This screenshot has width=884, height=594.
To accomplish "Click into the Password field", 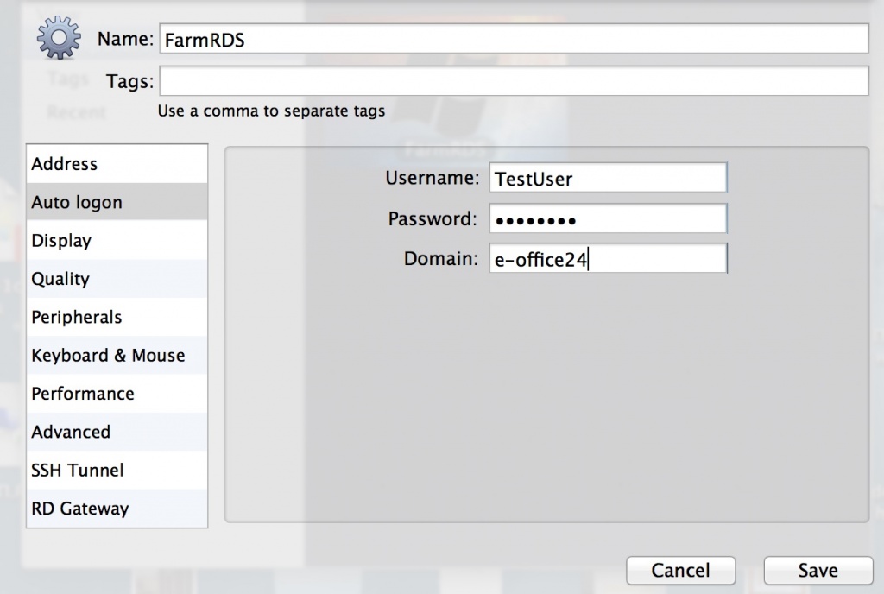I will 609,218.
